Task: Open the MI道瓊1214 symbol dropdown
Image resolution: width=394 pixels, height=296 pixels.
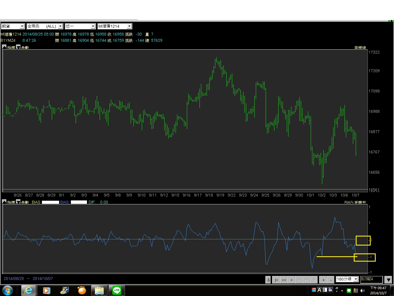Action: click(x=115, y=26)
